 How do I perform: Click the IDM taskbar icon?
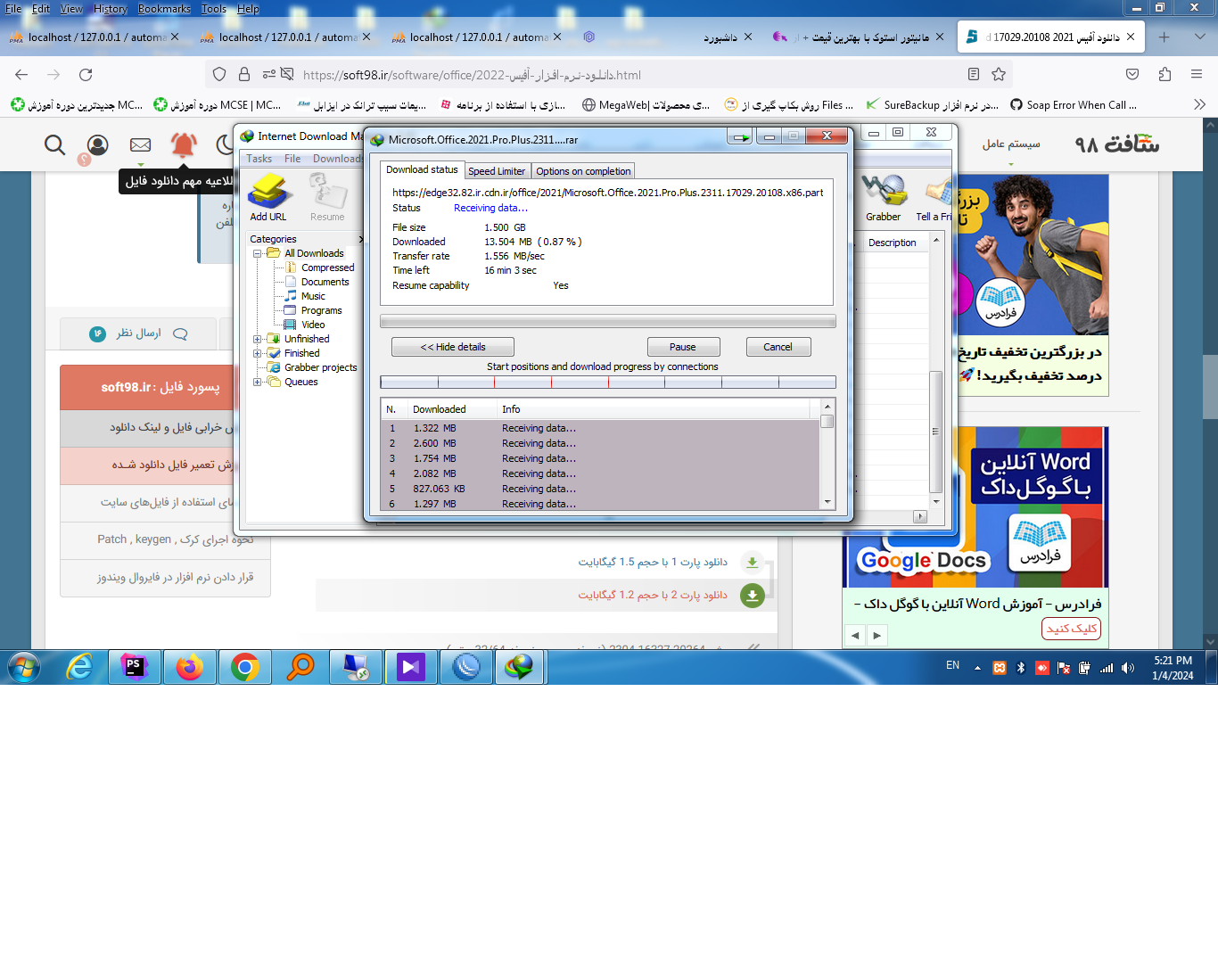pos(520,667)
